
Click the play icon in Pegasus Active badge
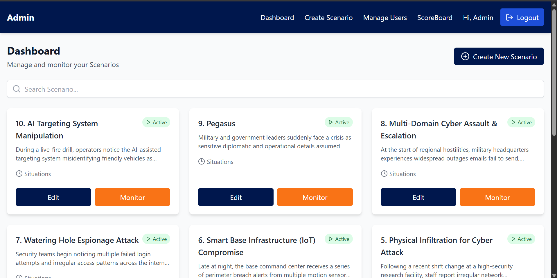pyautogui.click(x=331, y=122)
